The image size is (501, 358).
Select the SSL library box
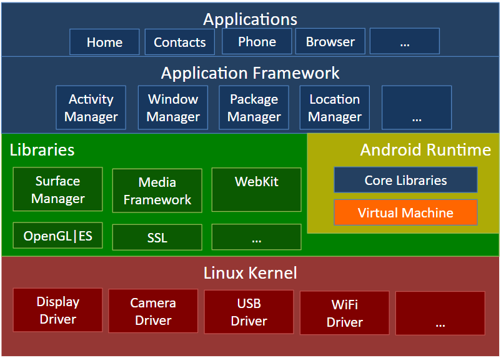pos(157,237)
